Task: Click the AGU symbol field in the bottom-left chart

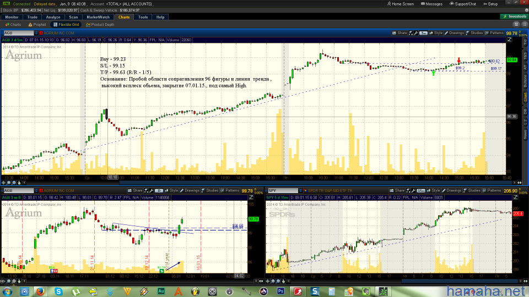Action: (19, 191)
